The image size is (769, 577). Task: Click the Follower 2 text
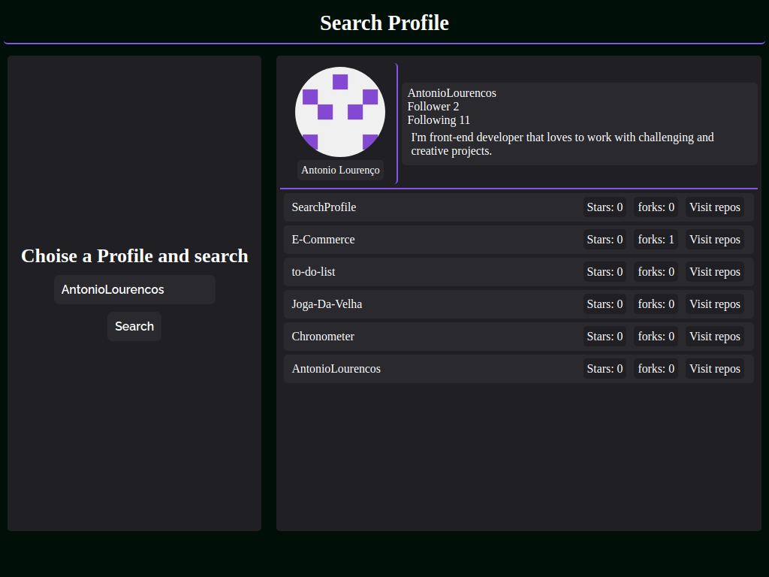[433, 107]
